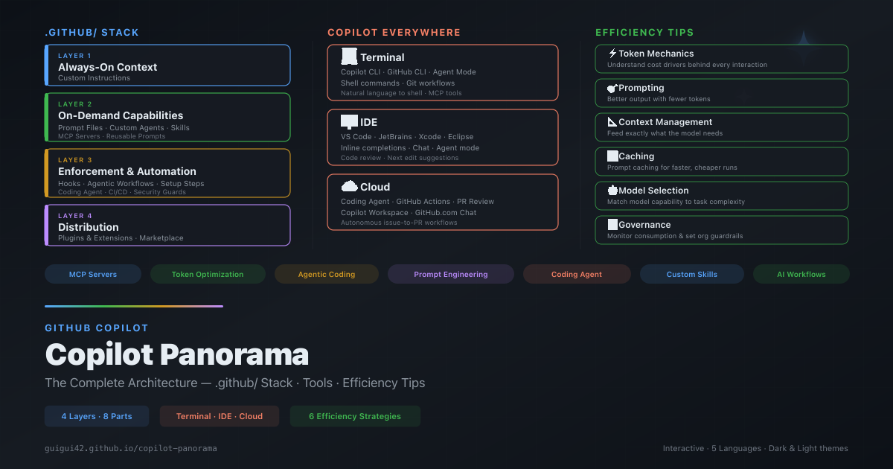Click the Hooks · Agentic Workflows · Setup Steps line
This screenshot has width=893, height=469.
(131, 184)
